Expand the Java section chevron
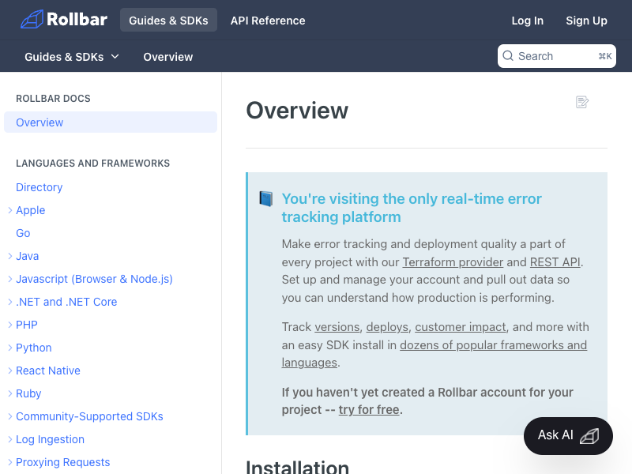 point(10,256)
